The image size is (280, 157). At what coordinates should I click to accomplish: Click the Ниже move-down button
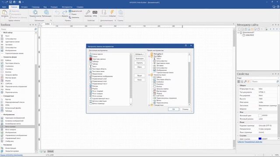tap(140, 80)
